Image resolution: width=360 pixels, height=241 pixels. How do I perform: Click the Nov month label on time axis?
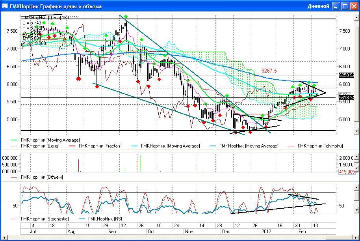189,232
